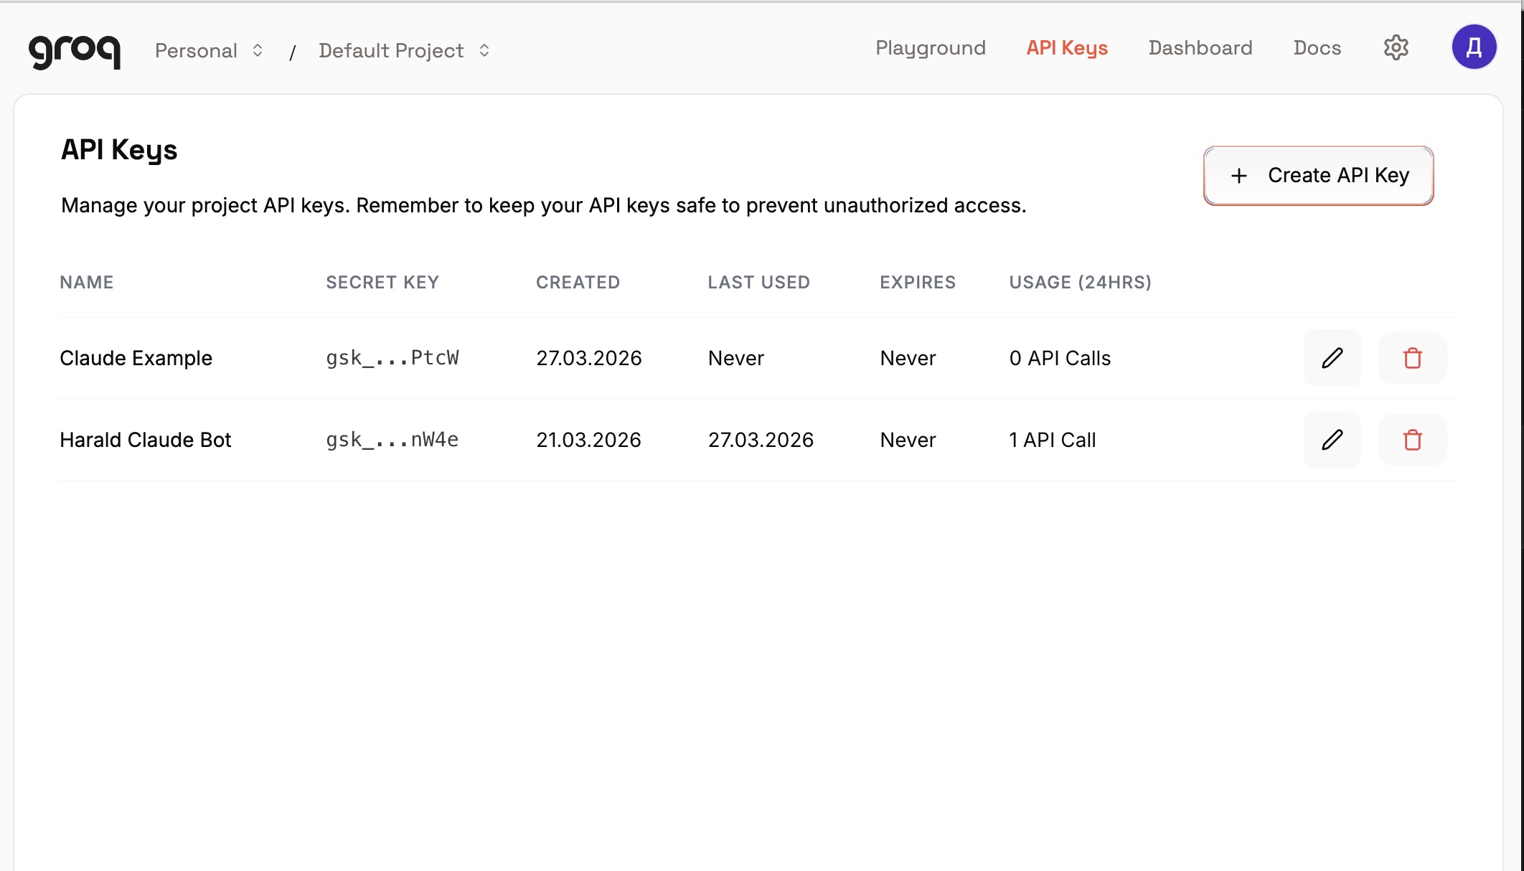This screenshot has width=1524, height=871.
Task: Edit the Claude Example key
Action: [1332, 358]
